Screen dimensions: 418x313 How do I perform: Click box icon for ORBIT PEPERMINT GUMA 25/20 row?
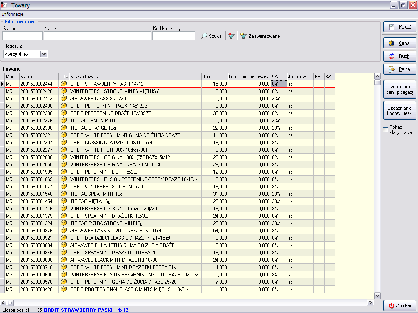tap(64, 282)
